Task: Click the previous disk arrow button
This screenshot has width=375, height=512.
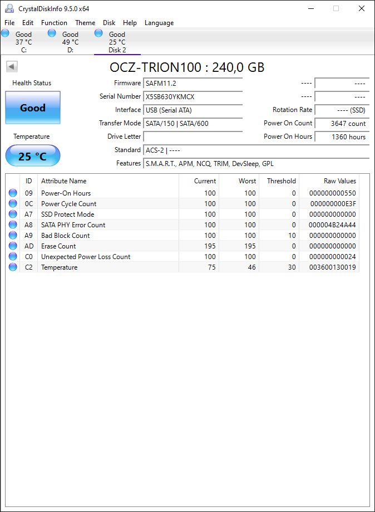Action: coord(12,67)
